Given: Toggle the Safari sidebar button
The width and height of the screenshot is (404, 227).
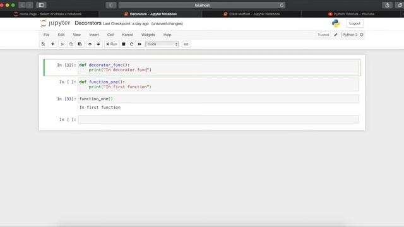Looking at the screenshot, I should 41,5.
